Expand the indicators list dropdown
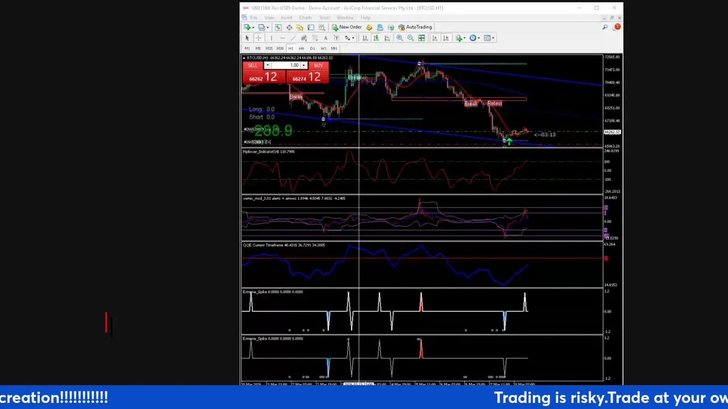The image size is (728, 409). (x=465, y=38)
